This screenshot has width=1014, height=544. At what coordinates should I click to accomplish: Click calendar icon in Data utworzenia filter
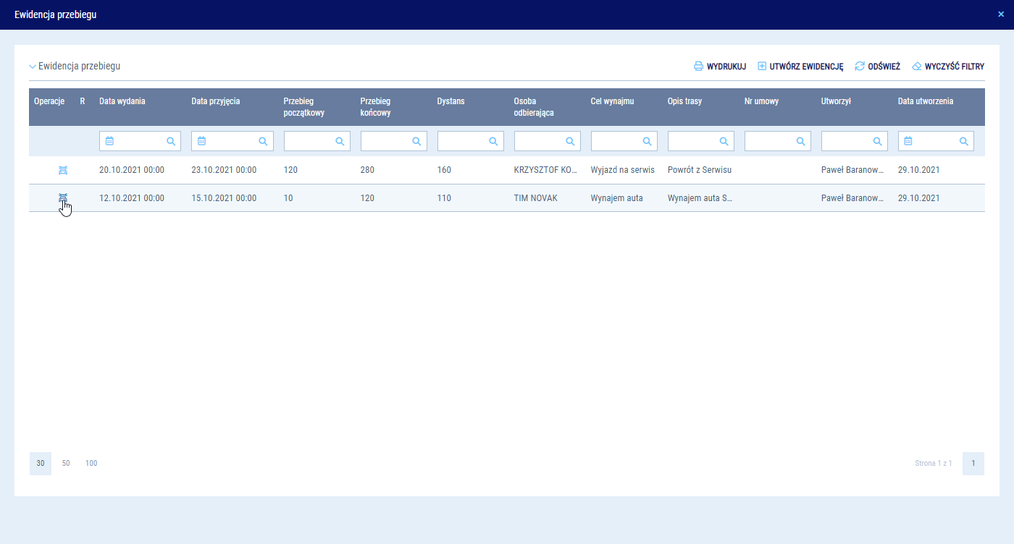point(908,141)
